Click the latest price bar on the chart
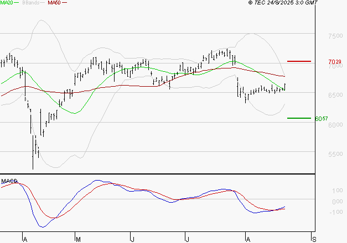The image size is (347, 243). click(x=285, y=87)
